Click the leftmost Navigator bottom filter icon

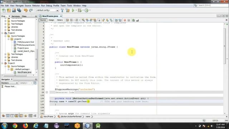coord(3,116)
